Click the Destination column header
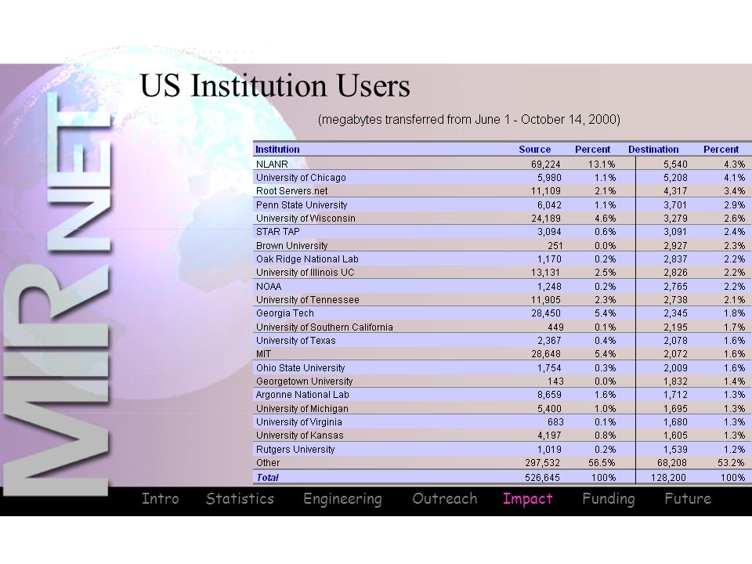 (x=653, y=149)
